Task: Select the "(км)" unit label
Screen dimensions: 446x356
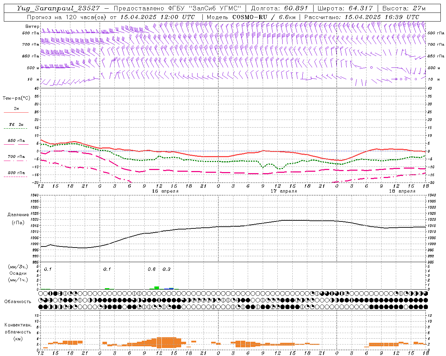Action: coord(18,339)
